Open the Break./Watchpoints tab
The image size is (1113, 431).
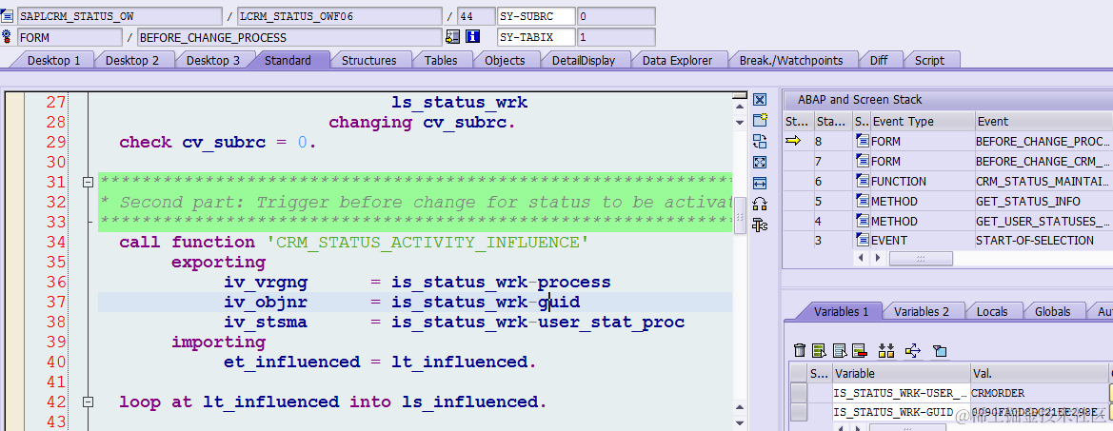791,60
